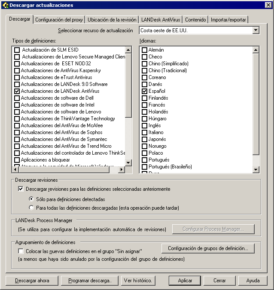Tick Actualizaciones de LANDesk 9.0 Software
The image size is (274, 290).
(x=17, y=84)
